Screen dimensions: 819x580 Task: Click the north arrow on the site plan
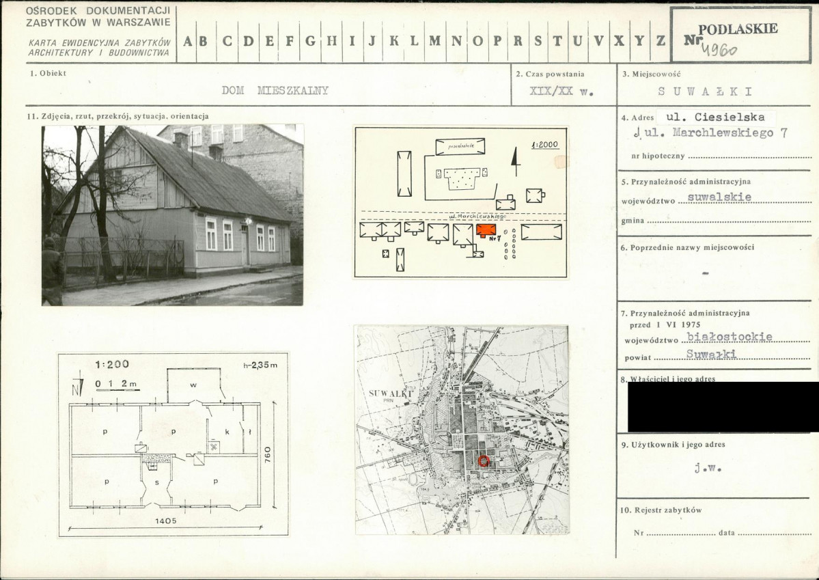516,163
